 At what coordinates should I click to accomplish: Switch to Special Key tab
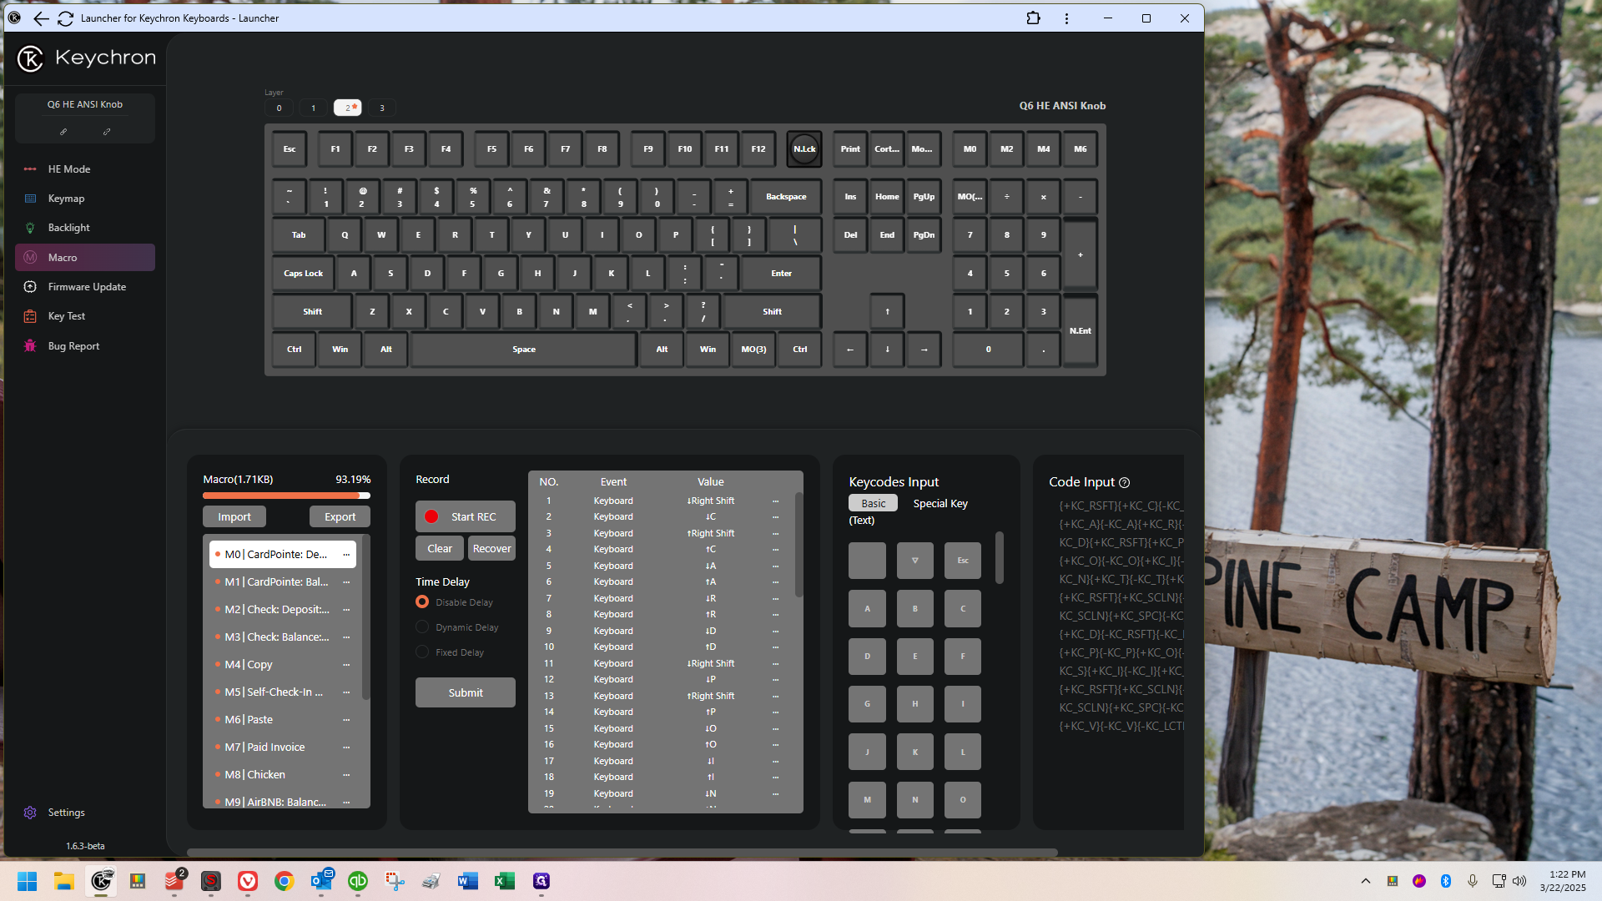940,504
